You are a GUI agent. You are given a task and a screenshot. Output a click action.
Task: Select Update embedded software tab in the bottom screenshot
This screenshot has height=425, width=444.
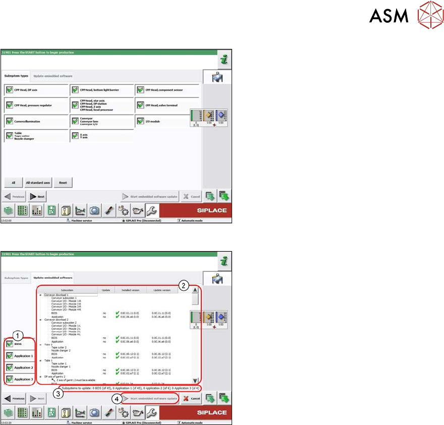(53, 278)
